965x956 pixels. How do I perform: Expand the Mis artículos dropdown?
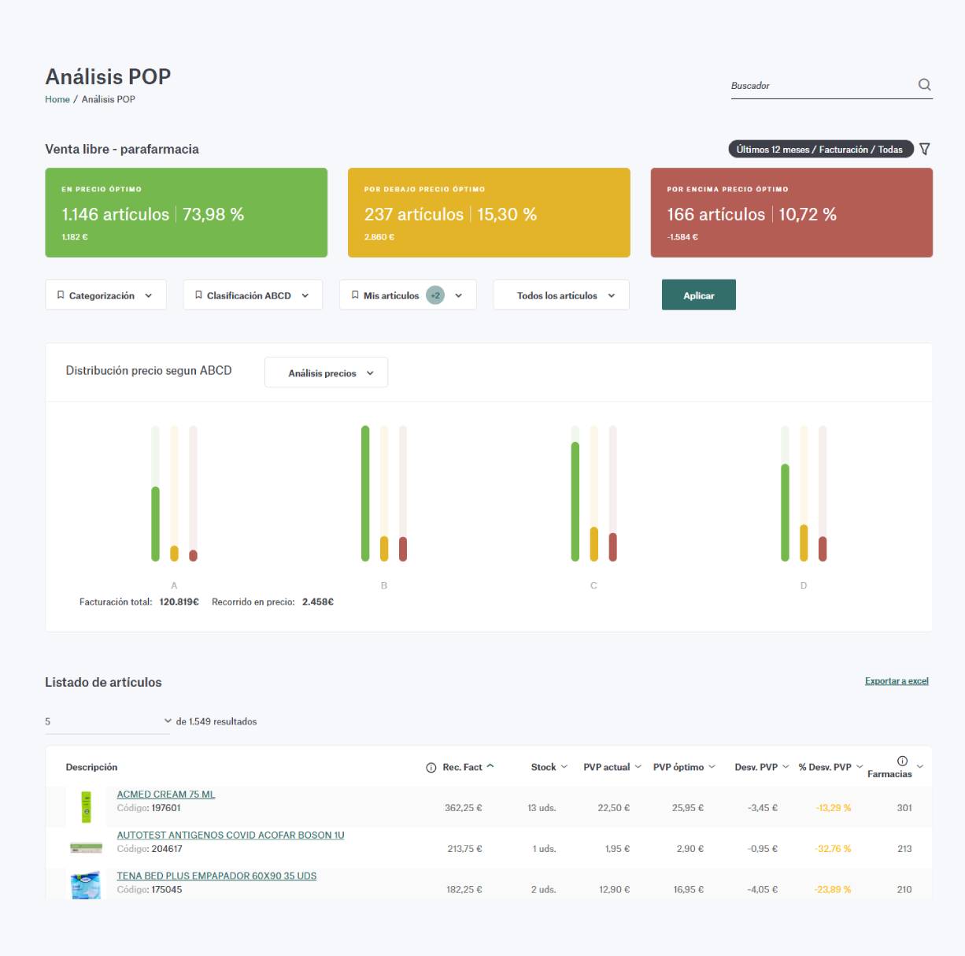408,295
